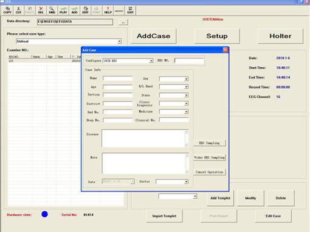Click the Name column header in the examine list
Image resolution: width=310 pixels, height=232 pixels.
39,56
